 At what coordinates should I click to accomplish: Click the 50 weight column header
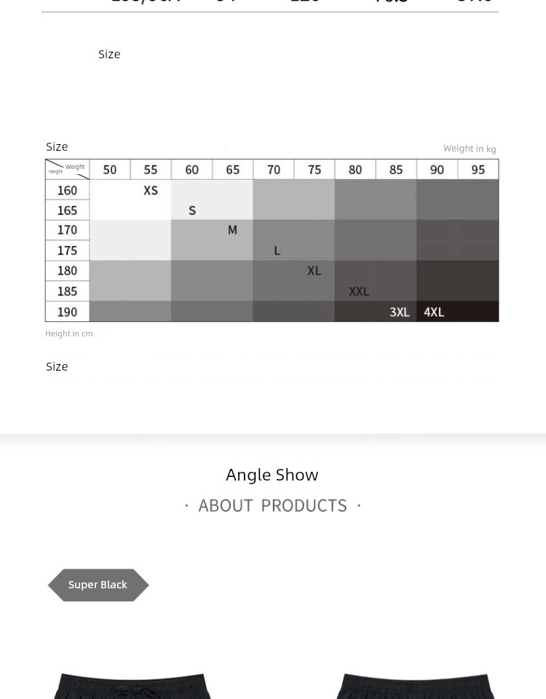coord(110,170)
